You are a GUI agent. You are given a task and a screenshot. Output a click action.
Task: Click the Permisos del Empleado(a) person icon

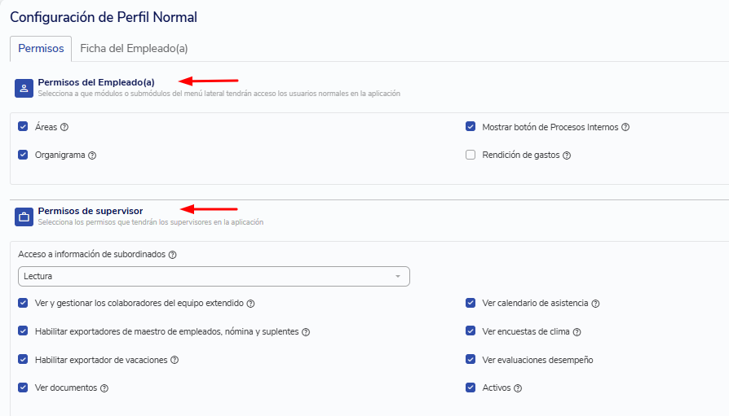24,88
